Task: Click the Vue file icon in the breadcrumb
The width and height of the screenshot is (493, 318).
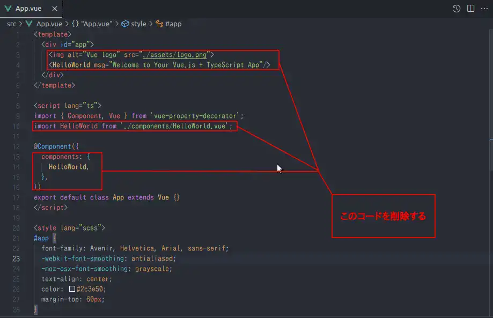Action: point(29,24)
